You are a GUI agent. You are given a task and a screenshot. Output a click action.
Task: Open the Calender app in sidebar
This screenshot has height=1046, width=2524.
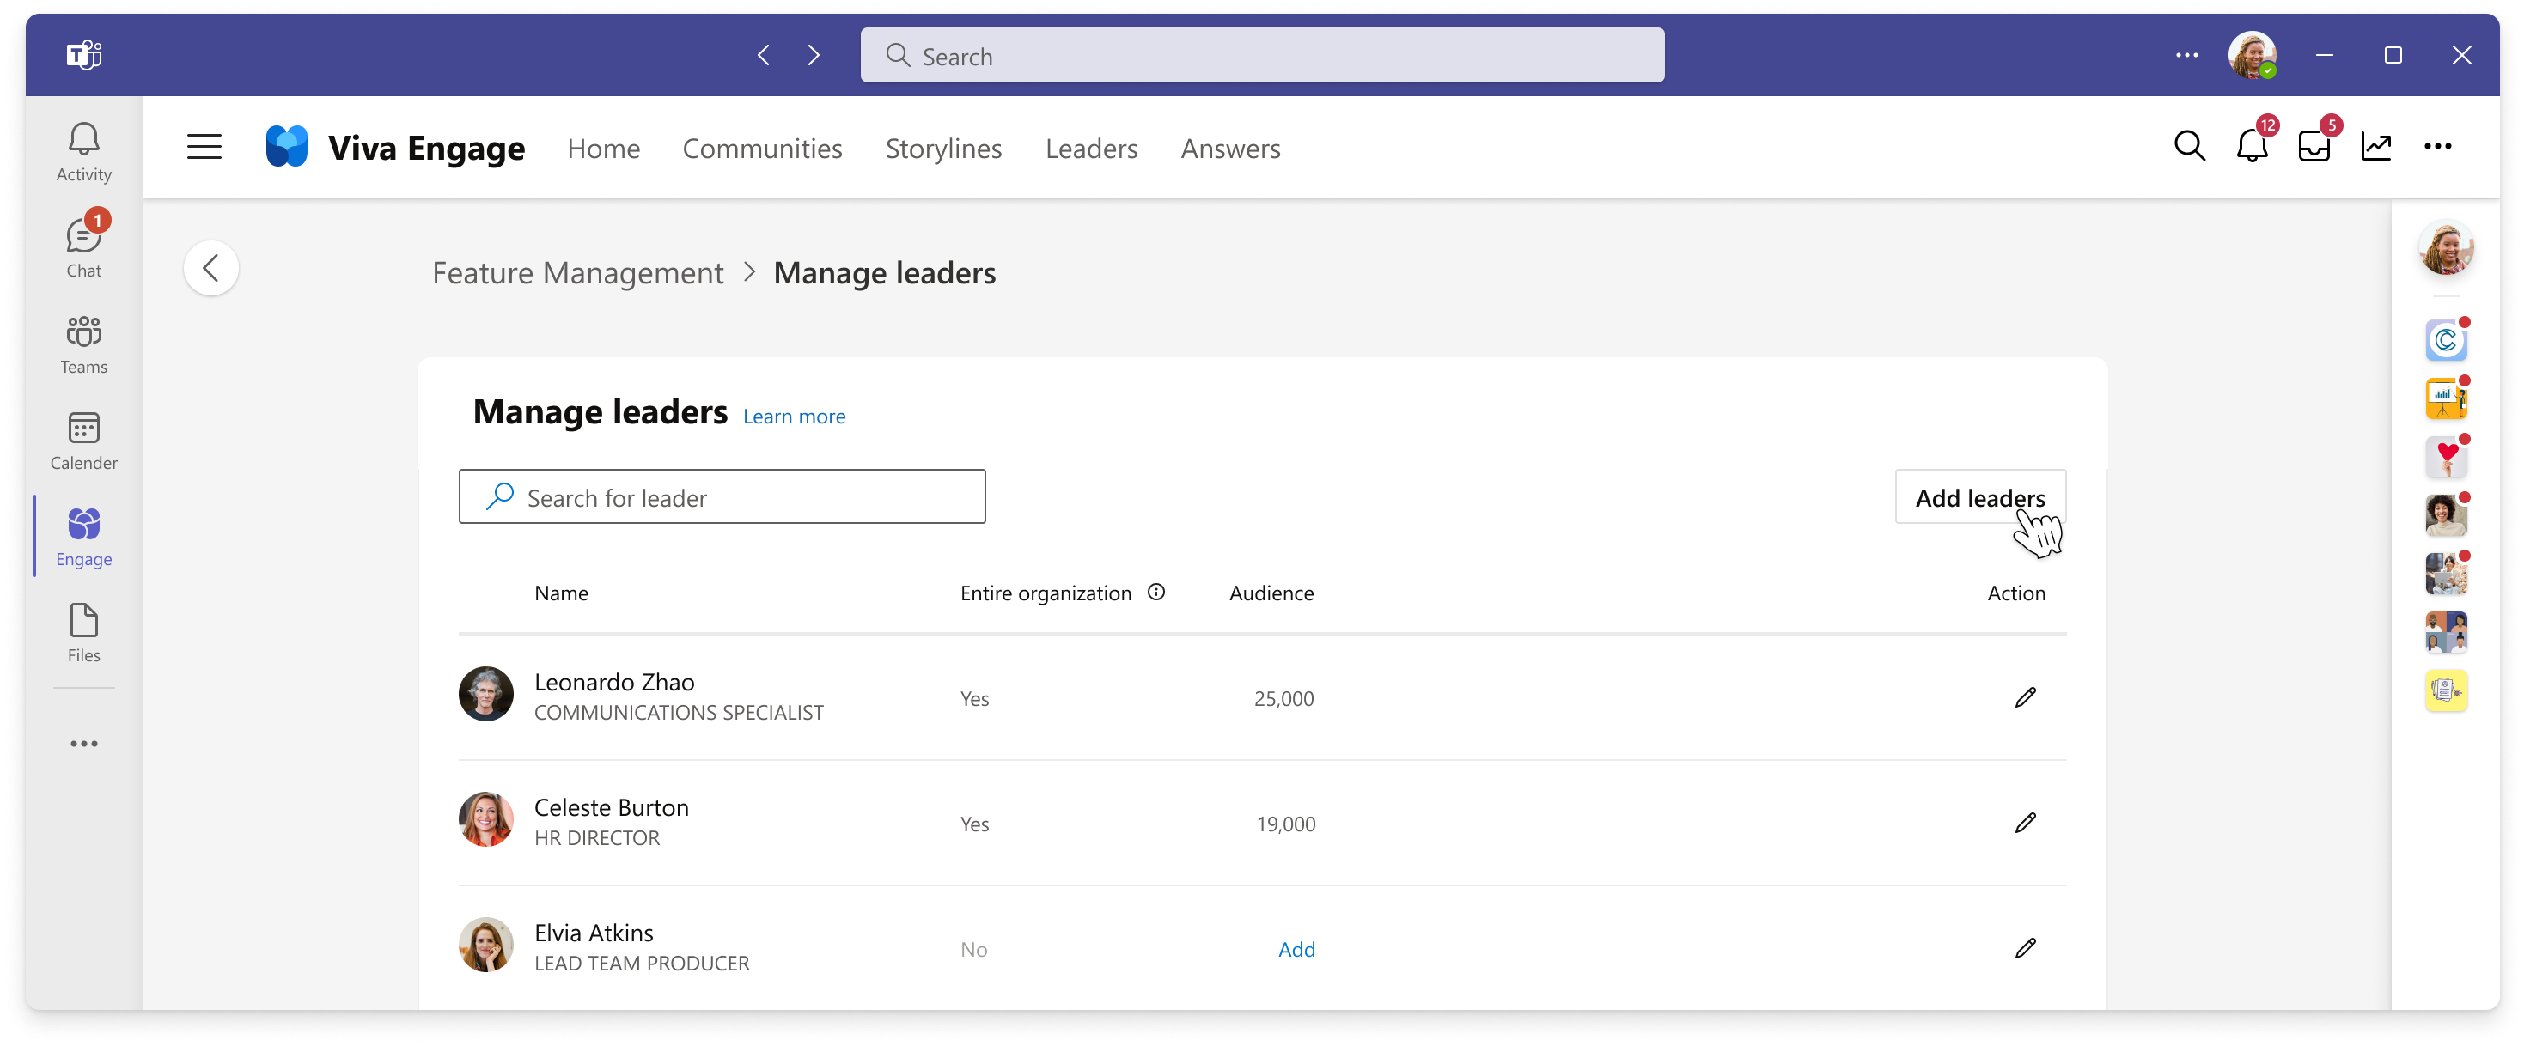click(x=83, y=441)
